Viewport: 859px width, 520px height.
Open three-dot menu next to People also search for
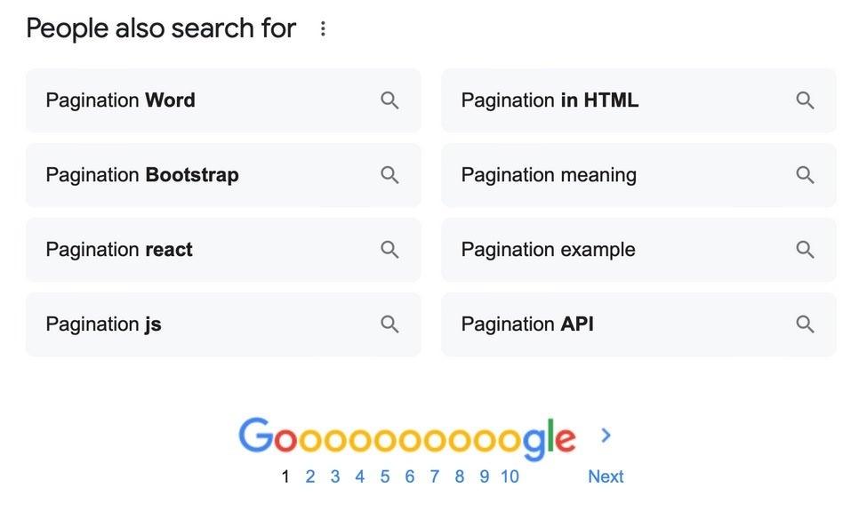point(323,28)
